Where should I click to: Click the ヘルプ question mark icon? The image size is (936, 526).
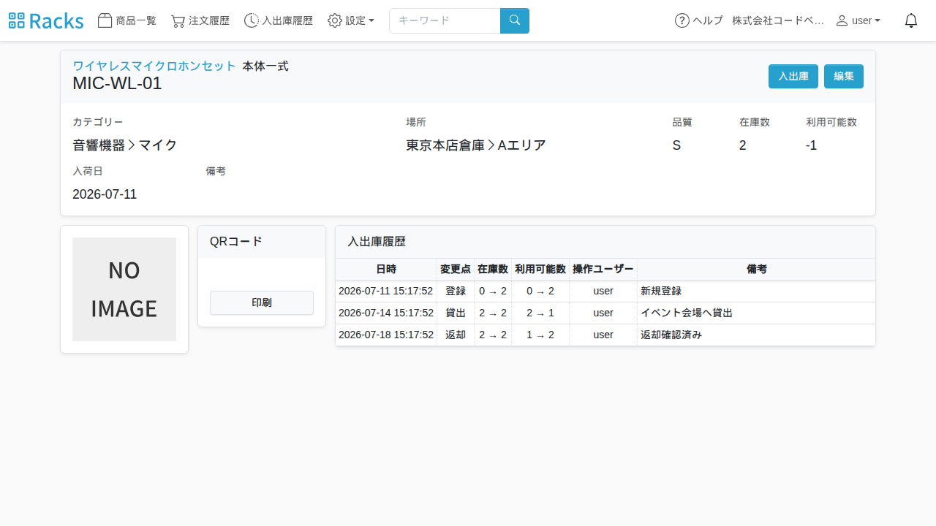682,20
